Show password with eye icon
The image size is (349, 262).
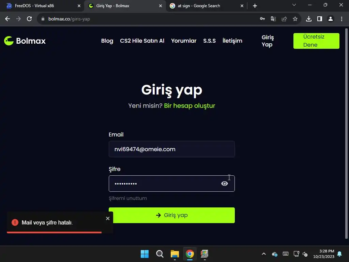[x=224, y=184]
